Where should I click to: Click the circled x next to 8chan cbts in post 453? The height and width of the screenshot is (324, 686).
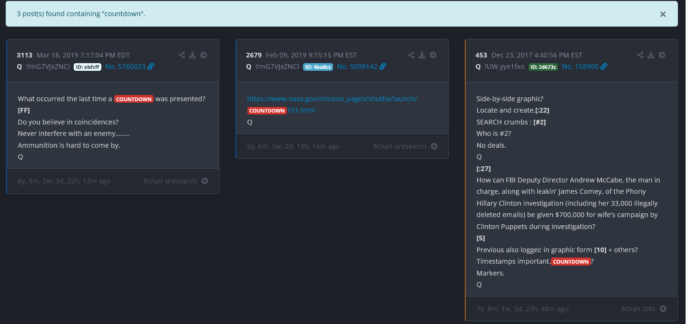coord(663,309)
